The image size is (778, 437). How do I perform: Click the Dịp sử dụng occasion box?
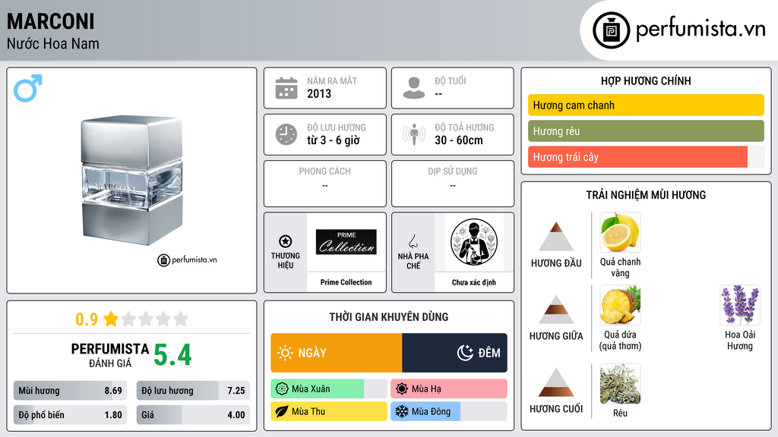[453, 184]
